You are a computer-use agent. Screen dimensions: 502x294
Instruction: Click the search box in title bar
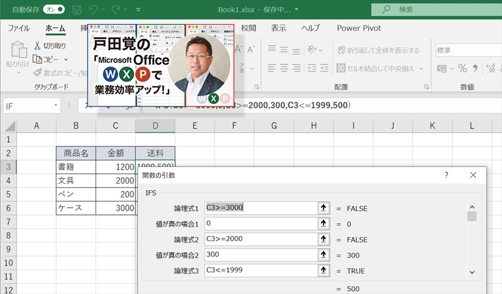437,10
